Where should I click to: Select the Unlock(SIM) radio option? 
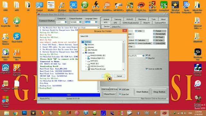(x=159, y=43)
